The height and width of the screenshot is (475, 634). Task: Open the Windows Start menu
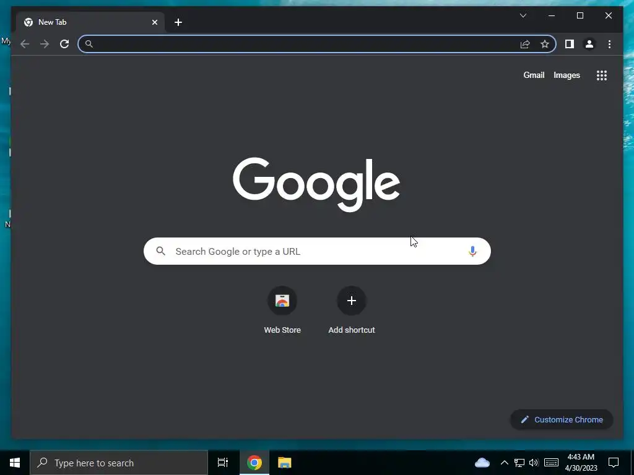(15, 463)
